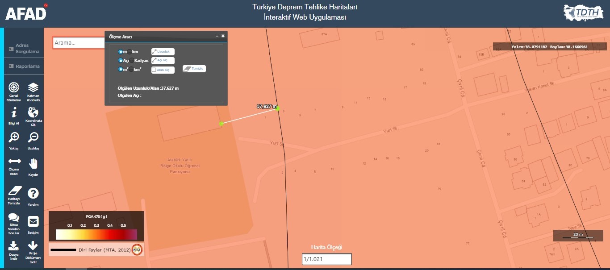Image resolution: width=610 pixels, height=270 pixels.
Task: Select kilometers (km) length unit
Action: (130, 52)
